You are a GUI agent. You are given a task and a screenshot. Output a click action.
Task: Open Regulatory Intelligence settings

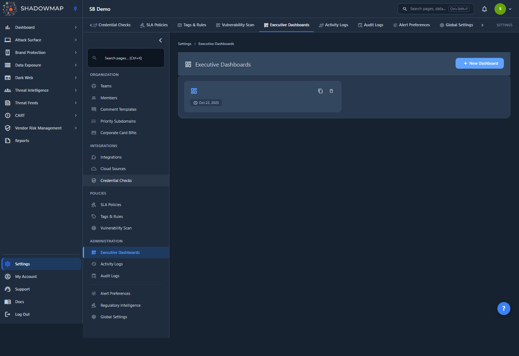pyautogui.click(x=126, y=305)
